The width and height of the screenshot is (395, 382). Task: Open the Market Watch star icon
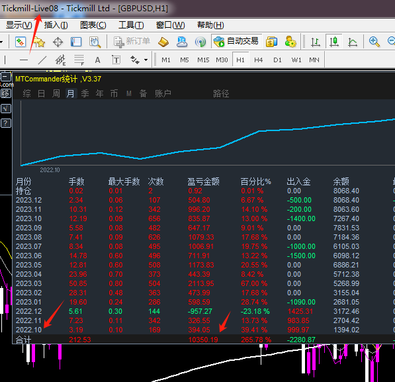click(x=39, y=42)
